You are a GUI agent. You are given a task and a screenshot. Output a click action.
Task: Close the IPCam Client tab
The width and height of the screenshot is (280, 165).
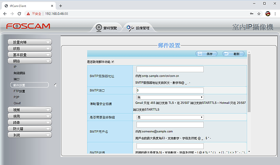tap(52, 6)
